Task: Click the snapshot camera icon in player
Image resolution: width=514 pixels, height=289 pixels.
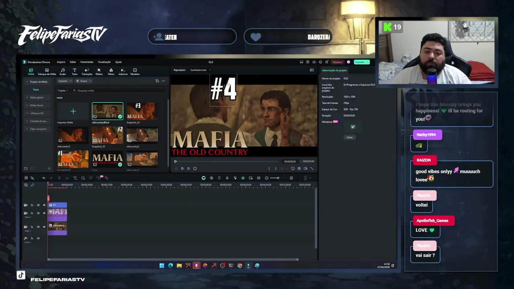Action: (x=299, y=169)
